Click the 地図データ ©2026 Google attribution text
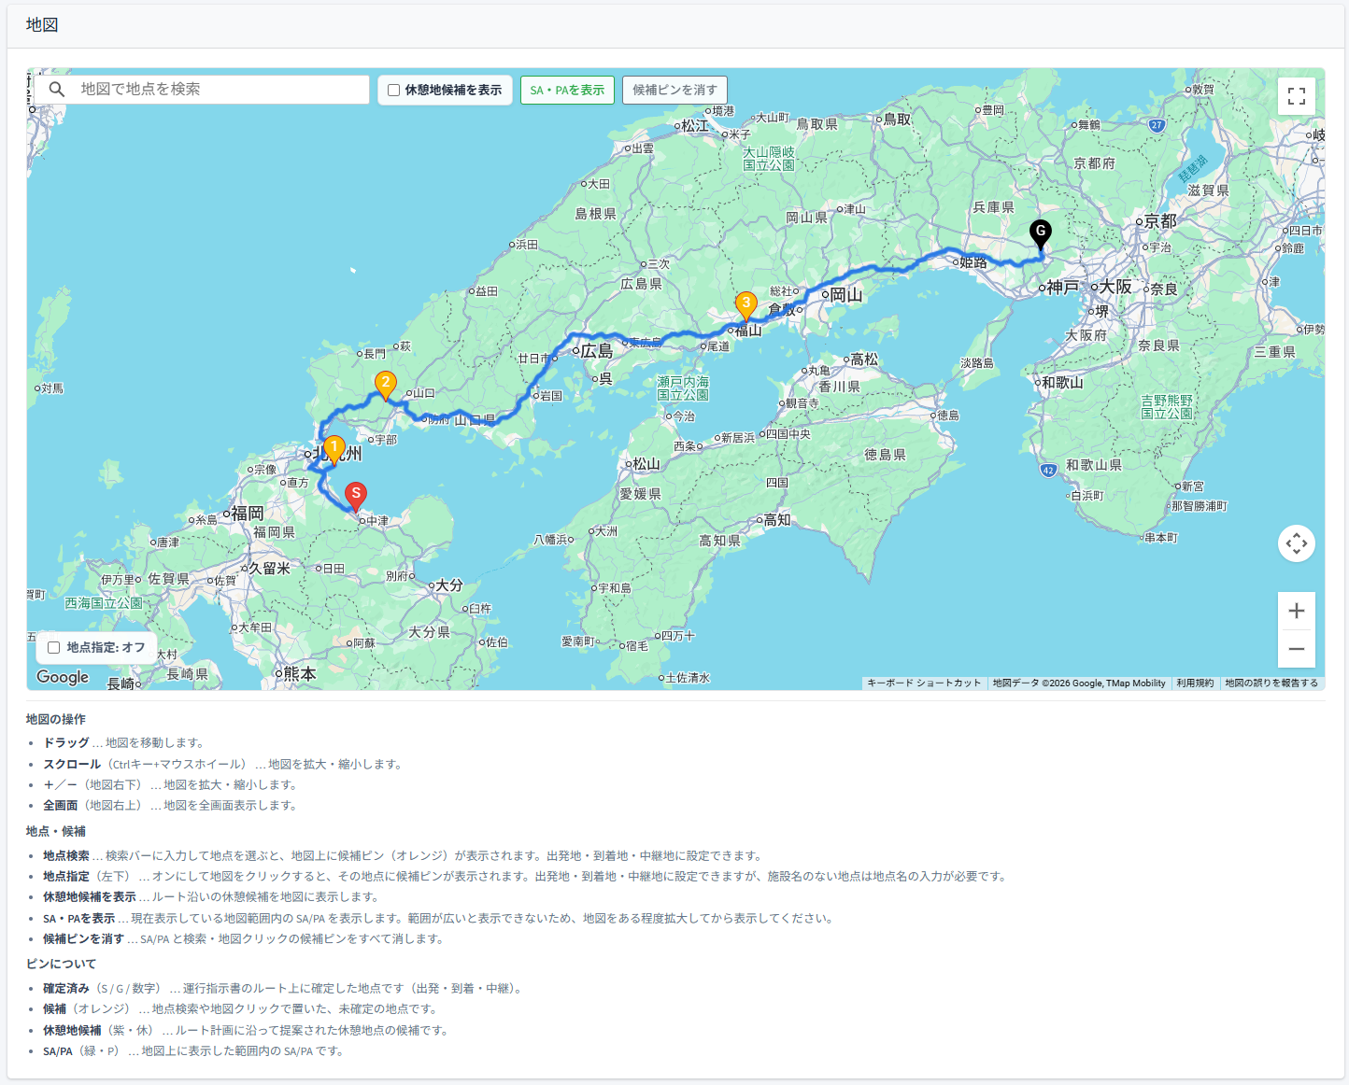The height and width of the screenshot is (1085, 1349). click(x=1079, y=683)
